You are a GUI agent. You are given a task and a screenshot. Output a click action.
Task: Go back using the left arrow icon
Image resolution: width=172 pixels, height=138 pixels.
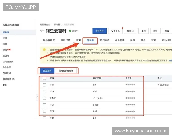pyautogui.click(x=42, y=31)
